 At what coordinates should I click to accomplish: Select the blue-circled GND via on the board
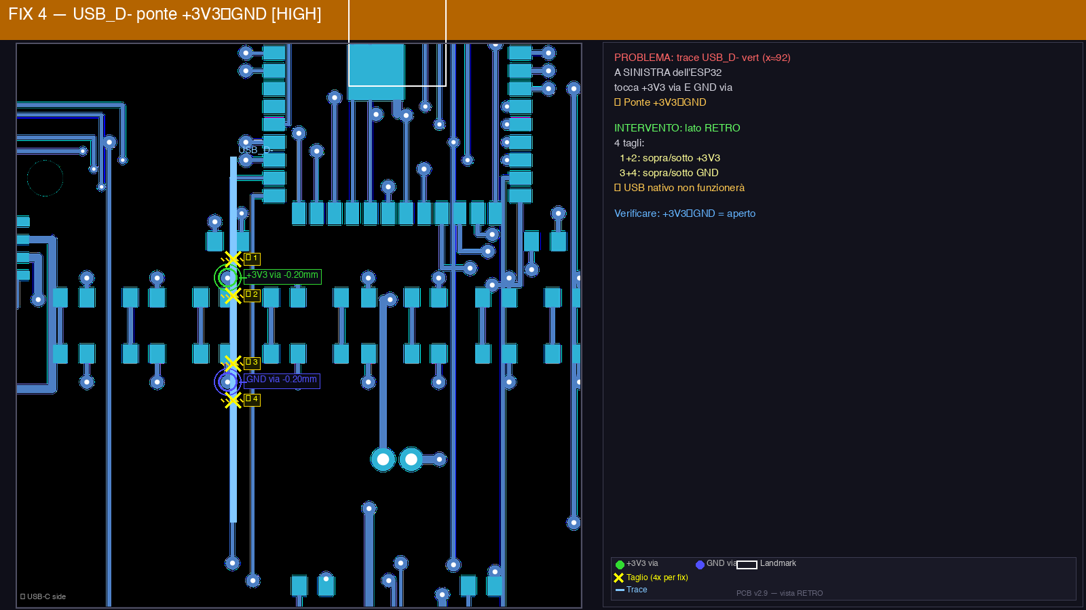[x=227, y=382]
